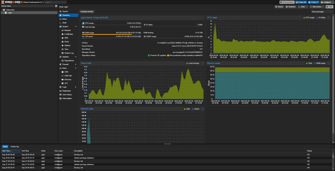Expand the Firewall section arrow

[76, 64]
